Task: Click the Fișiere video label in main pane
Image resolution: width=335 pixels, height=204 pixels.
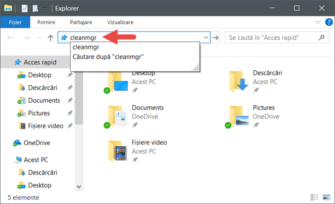Action: [x=149, y=143]
